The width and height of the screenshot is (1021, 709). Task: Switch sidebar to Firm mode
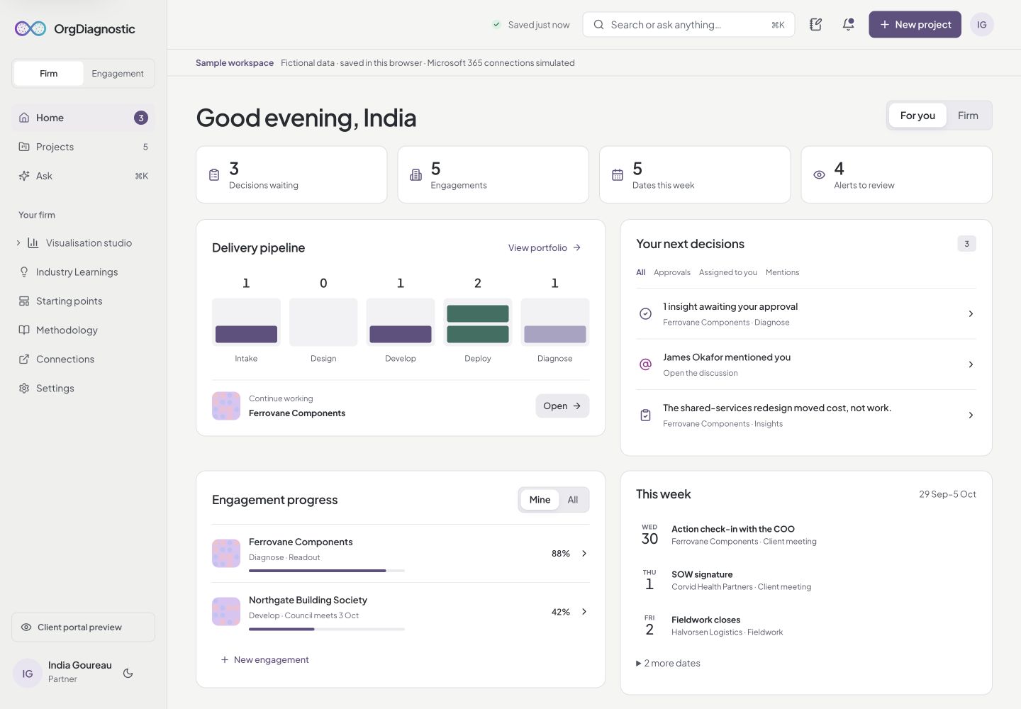click(x=49, y=74)
